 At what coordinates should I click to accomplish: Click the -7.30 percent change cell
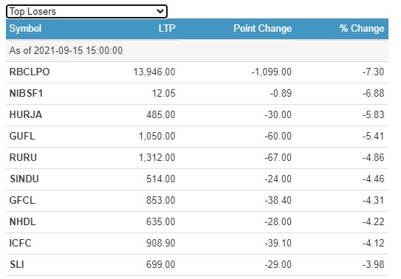point(373,72)
